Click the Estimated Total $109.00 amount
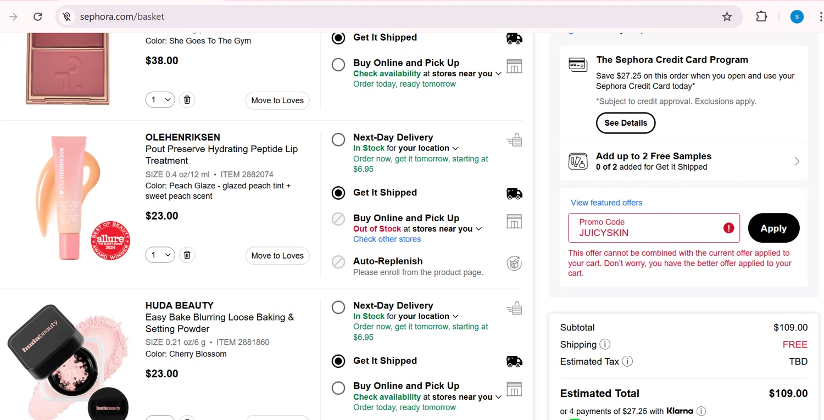This screenshot has height=420, width=824. [x=788, y=393]
